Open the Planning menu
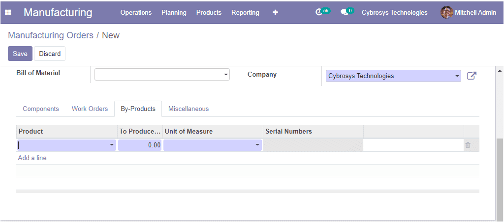The height and width of the screenshot is (222, 504). (174, 12)
